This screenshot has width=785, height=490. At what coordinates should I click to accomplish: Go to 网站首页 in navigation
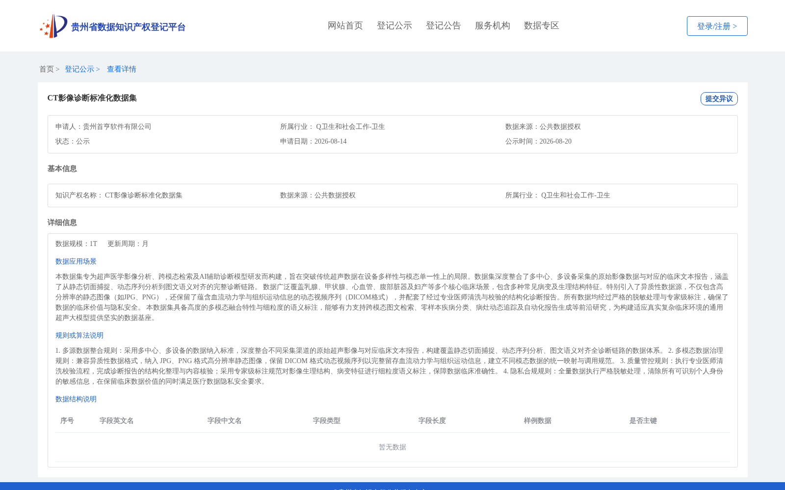pyautogui.click(x=345, y=25)
